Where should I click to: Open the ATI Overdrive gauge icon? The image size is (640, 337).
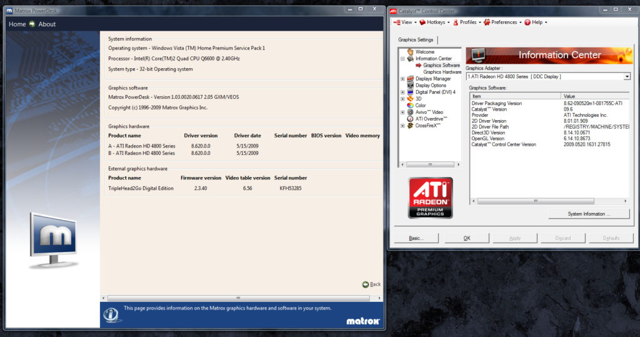[410, 119]
